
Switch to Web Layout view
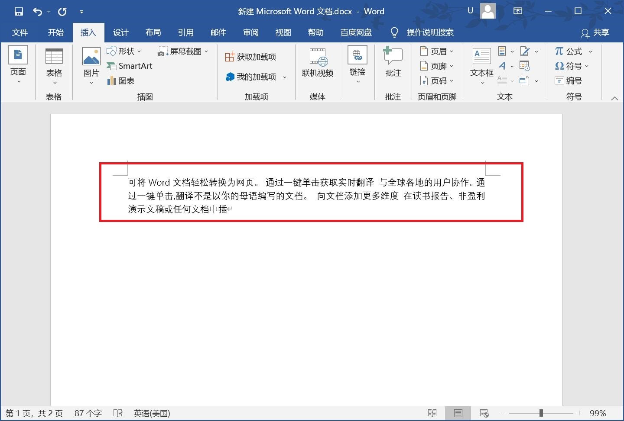[x=484, y=414]
